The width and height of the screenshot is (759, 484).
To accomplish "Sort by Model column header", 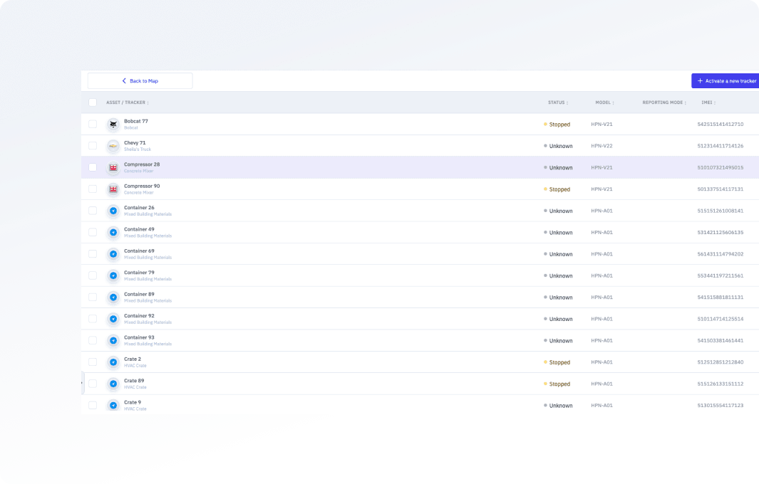I will pyautogui.click(x=604, y=102).
